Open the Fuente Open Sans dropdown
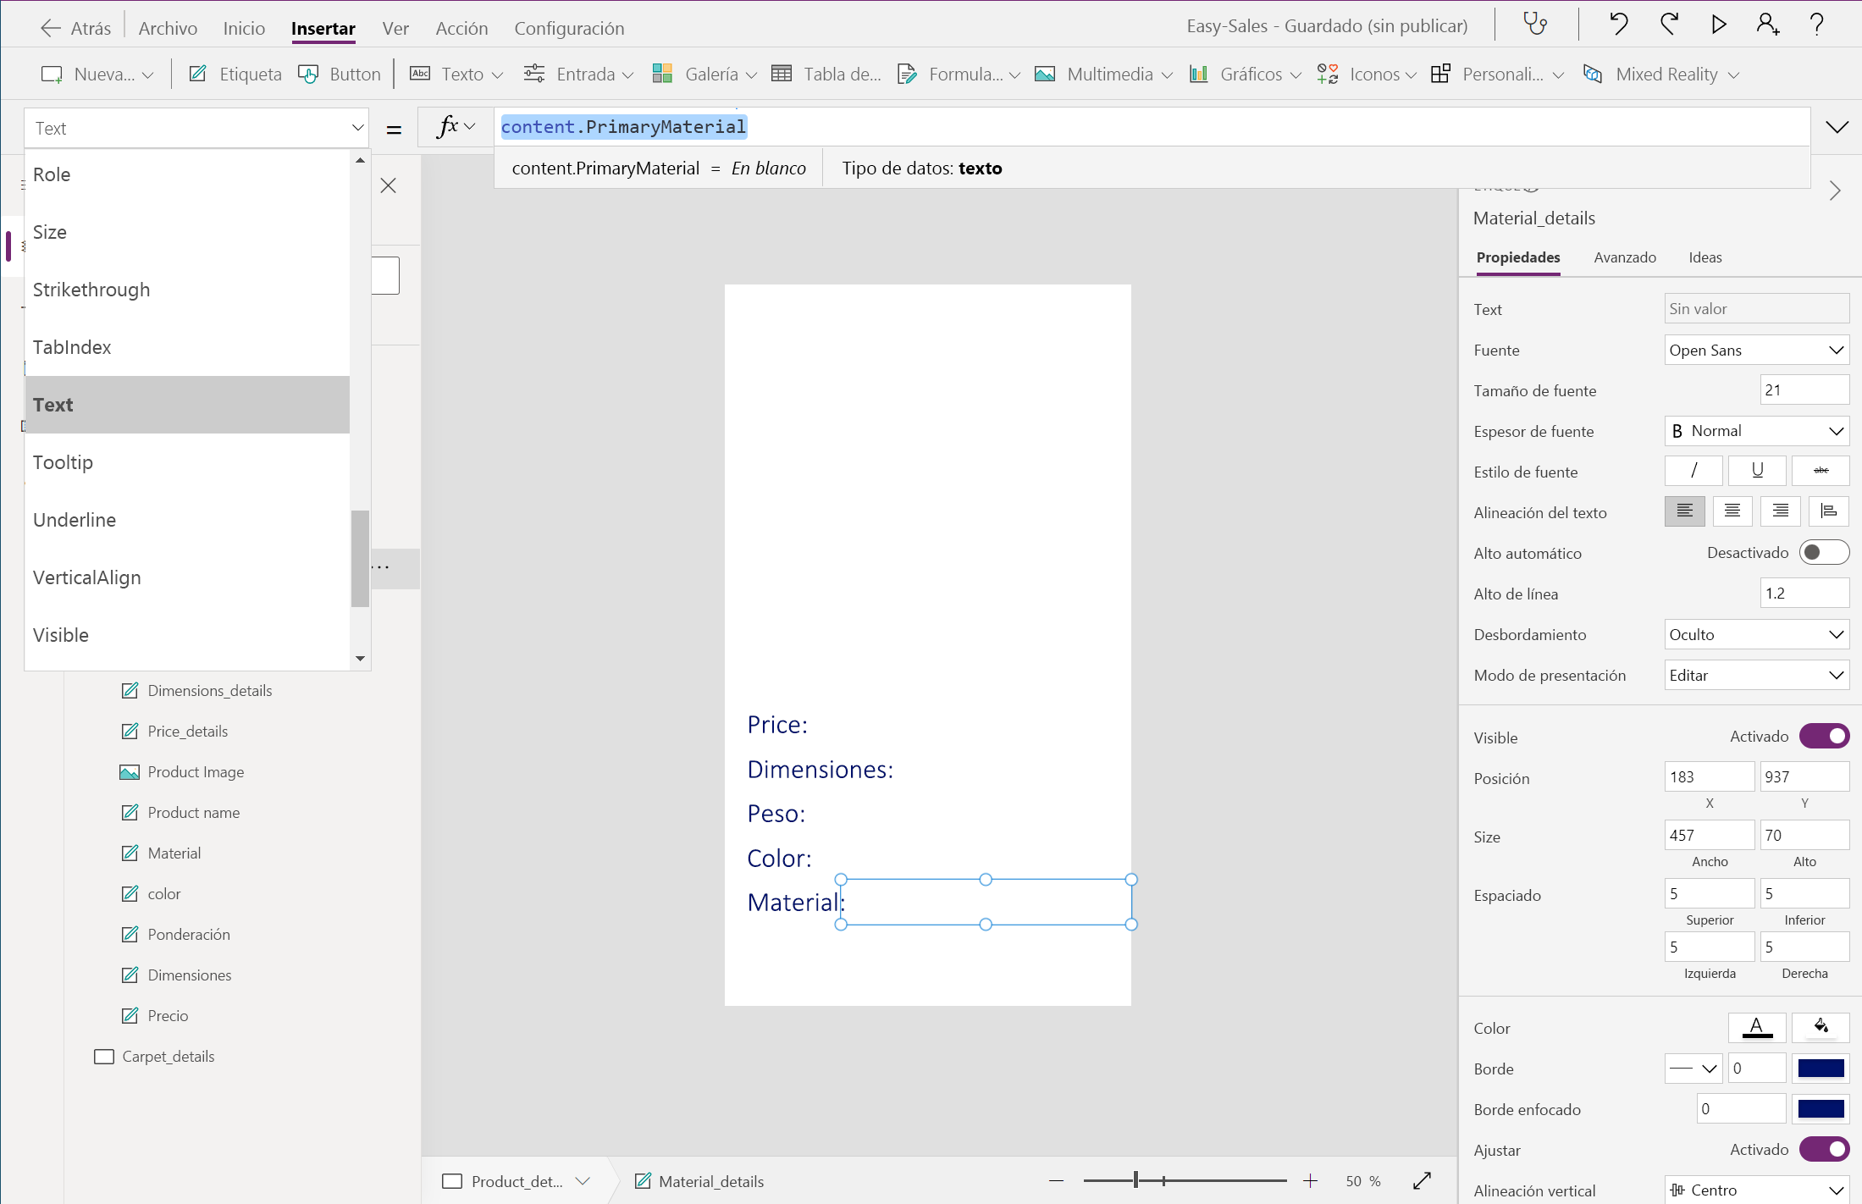 [1756, 351]
